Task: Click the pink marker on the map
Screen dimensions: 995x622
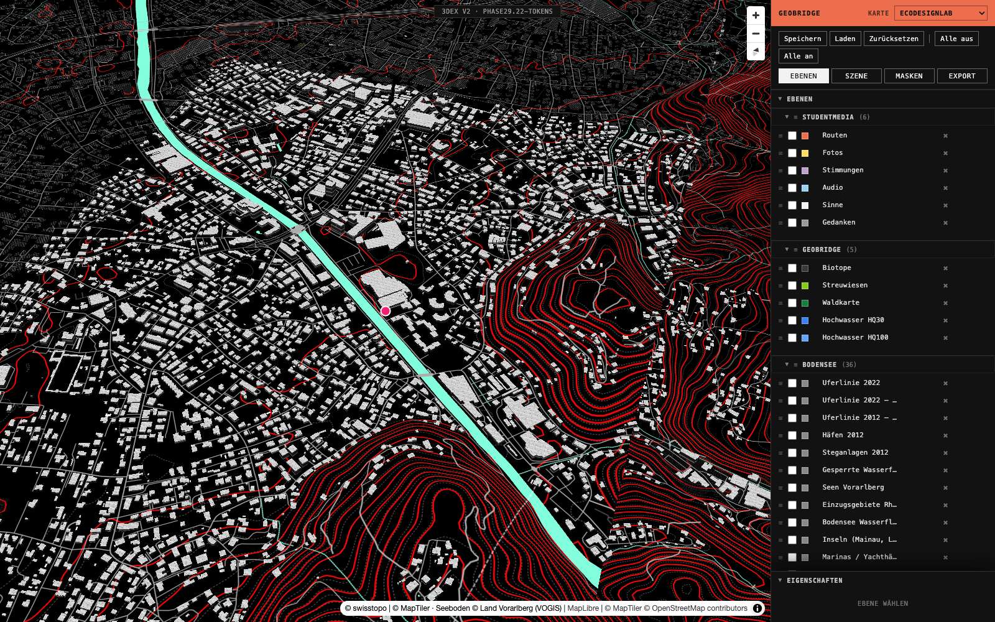Action: (x=386, y=311)
